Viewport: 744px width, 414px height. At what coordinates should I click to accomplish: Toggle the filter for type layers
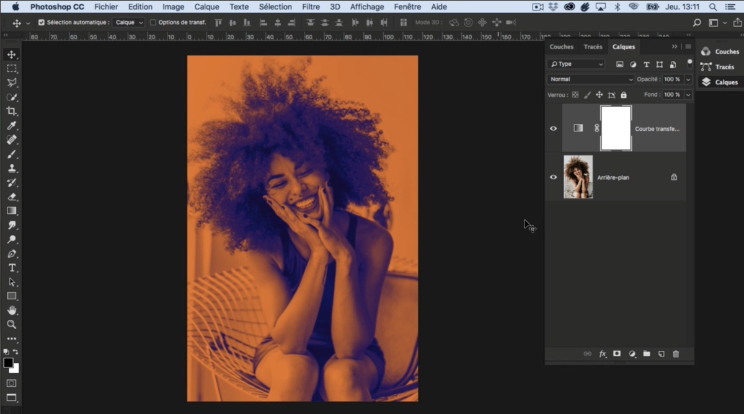(x=646, y=64)
